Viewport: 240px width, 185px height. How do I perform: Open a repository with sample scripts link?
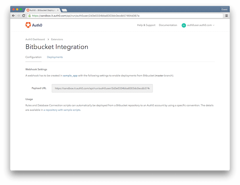(62, 110)
